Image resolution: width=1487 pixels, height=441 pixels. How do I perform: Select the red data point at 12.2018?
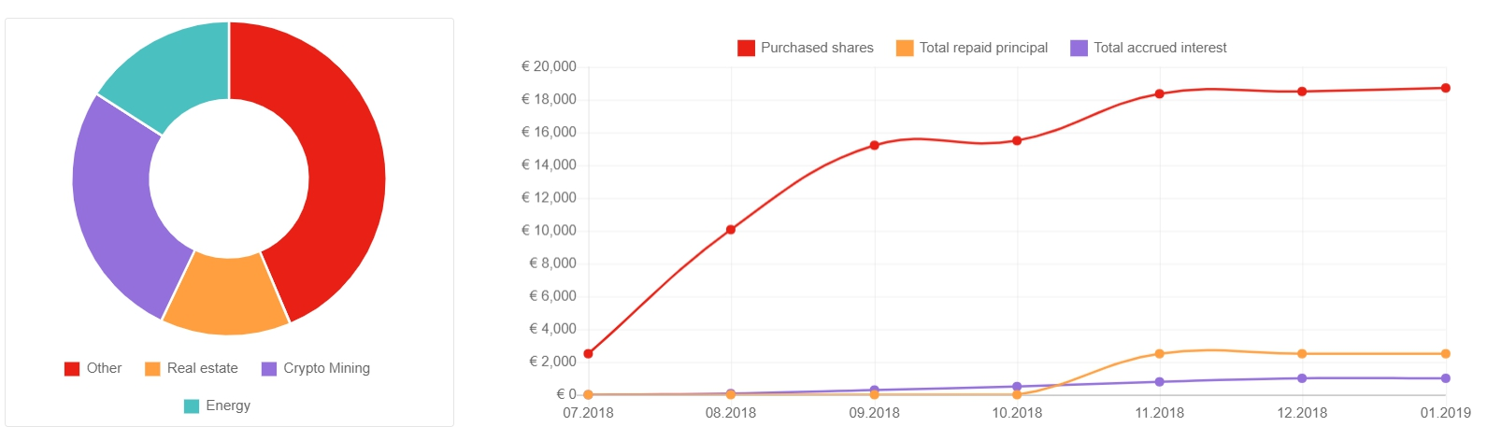(x=1302, y=92)
